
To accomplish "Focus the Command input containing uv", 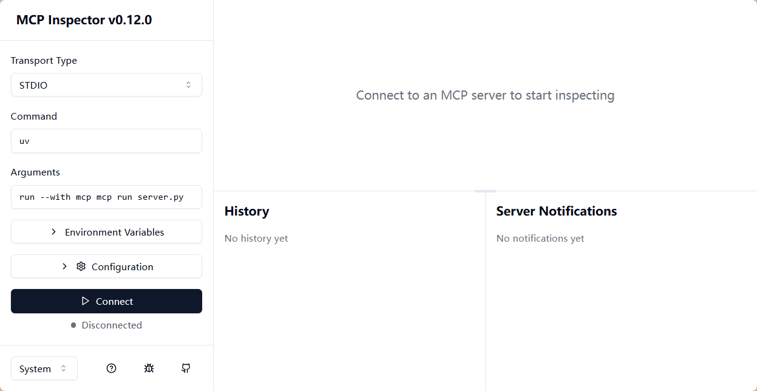I will [106, 141].
